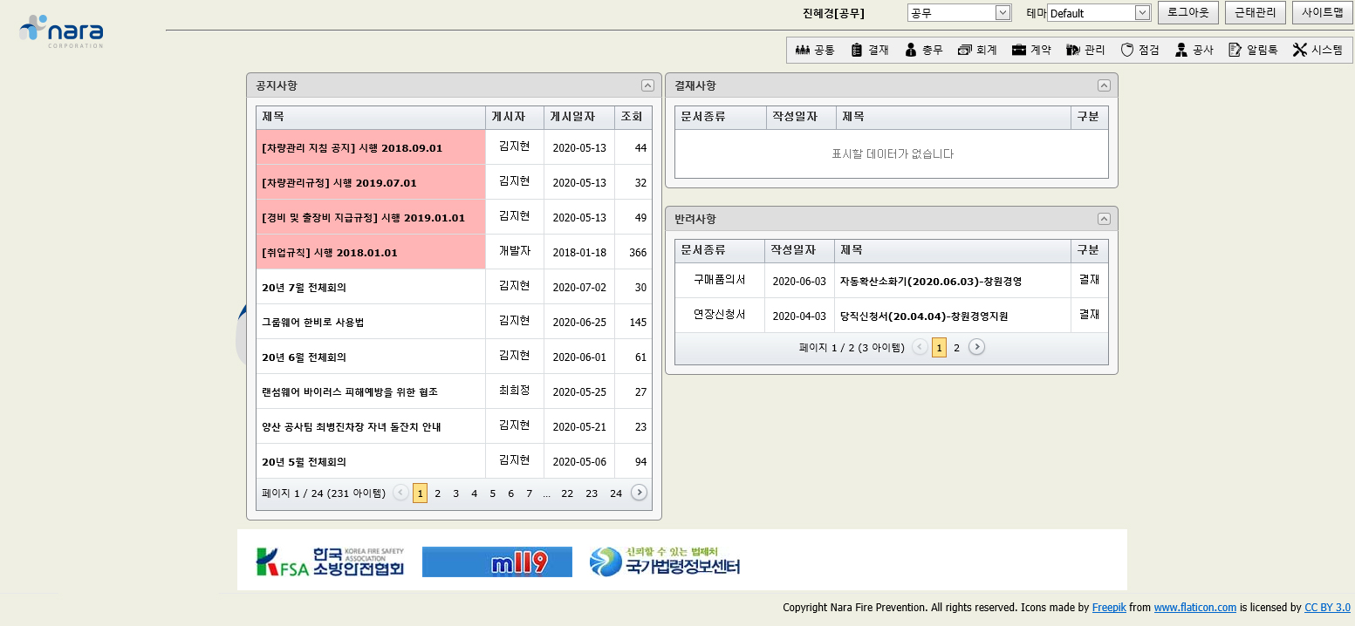This screenshot has width=1355, height=626.
Task: Click the 공사 (Construction) person icon
Action: pos(1194,50)
